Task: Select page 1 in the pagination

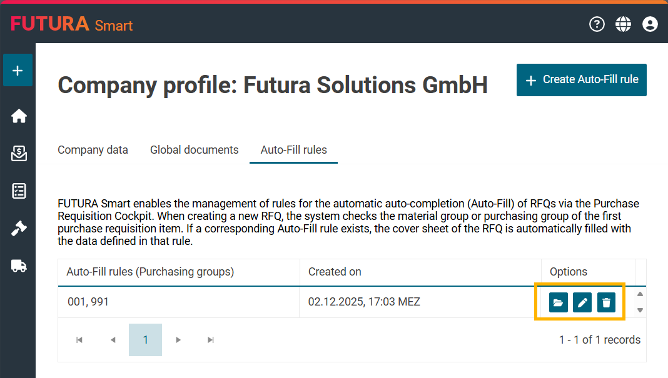Action: (145, 340)
